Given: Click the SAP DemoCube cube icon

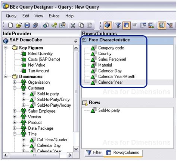Looking at the screenshot, I should click(x=6, y=41).
